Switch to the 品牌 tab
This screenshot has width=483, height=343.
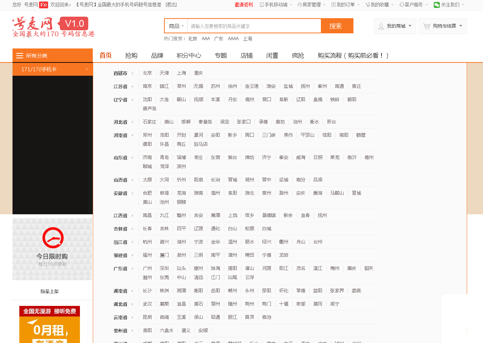click(x=157, y=56)
